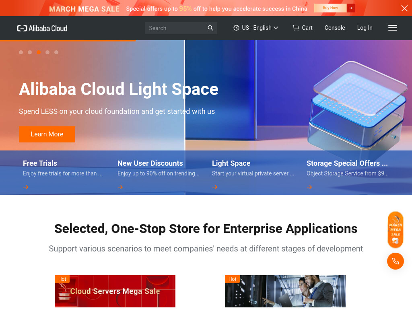Click the orange arrow under New User Discounts
Viewport: 412px width, 309px height.
pyautogui.click(x=120, y=187)
